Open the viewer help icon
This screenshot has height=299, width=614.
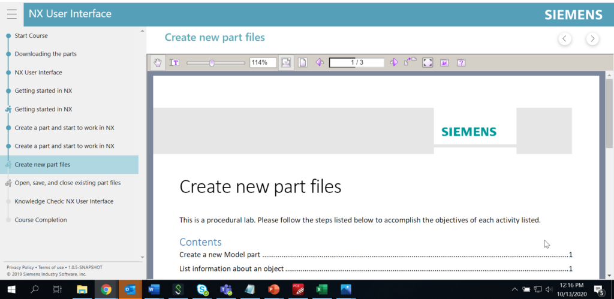point(461,62)
